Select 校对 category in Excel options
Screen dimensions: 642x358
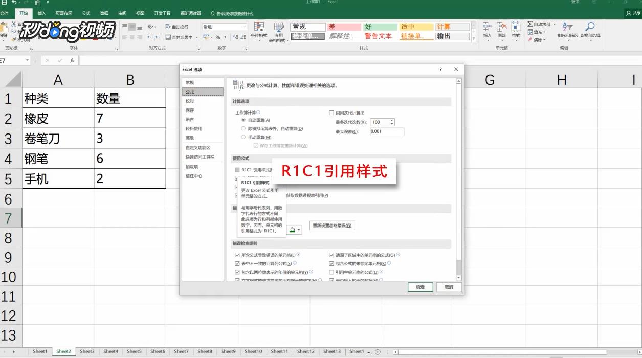(x=203, y=101)
